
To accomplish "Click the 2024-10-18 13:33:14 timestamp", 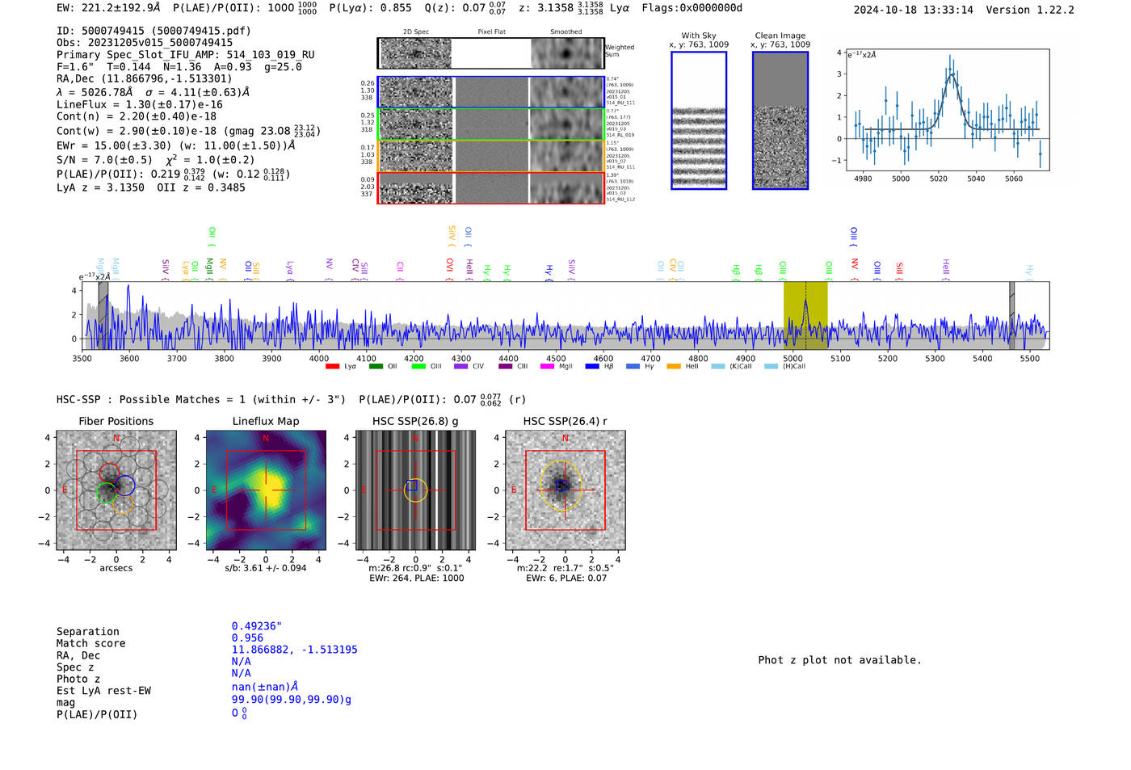I will pyautogui.click(x=914, y=10).
